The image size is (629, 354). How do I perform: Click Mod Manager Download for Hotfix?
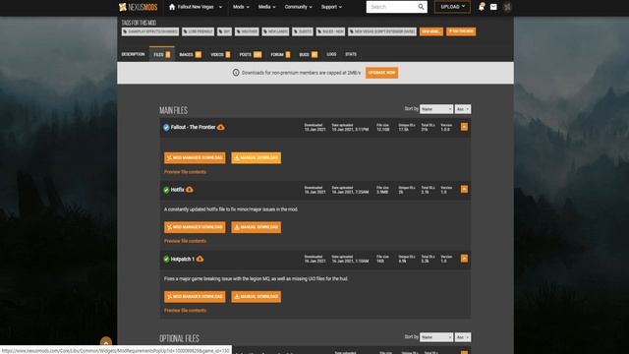coord(195,227)
